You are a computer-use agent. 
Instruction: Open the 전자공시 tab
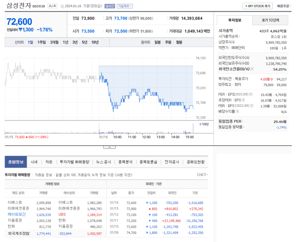pos(172,162)
